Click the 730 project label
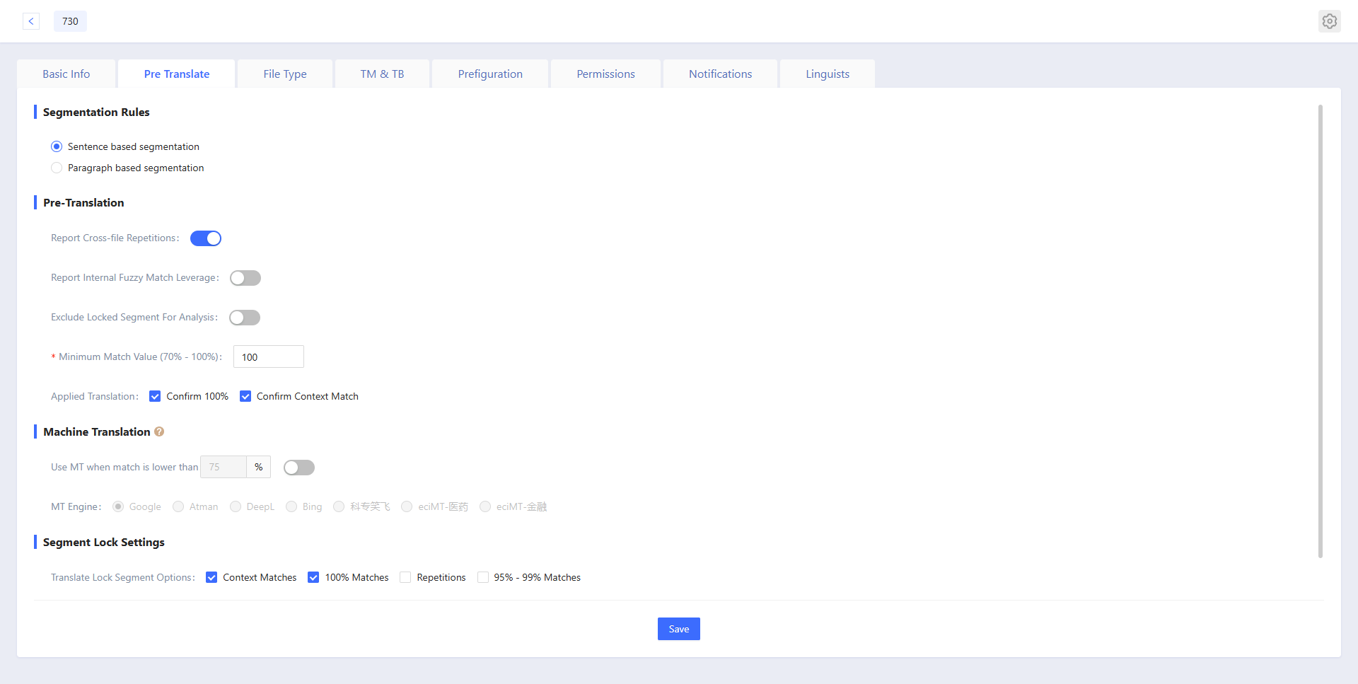 [71, 21]
